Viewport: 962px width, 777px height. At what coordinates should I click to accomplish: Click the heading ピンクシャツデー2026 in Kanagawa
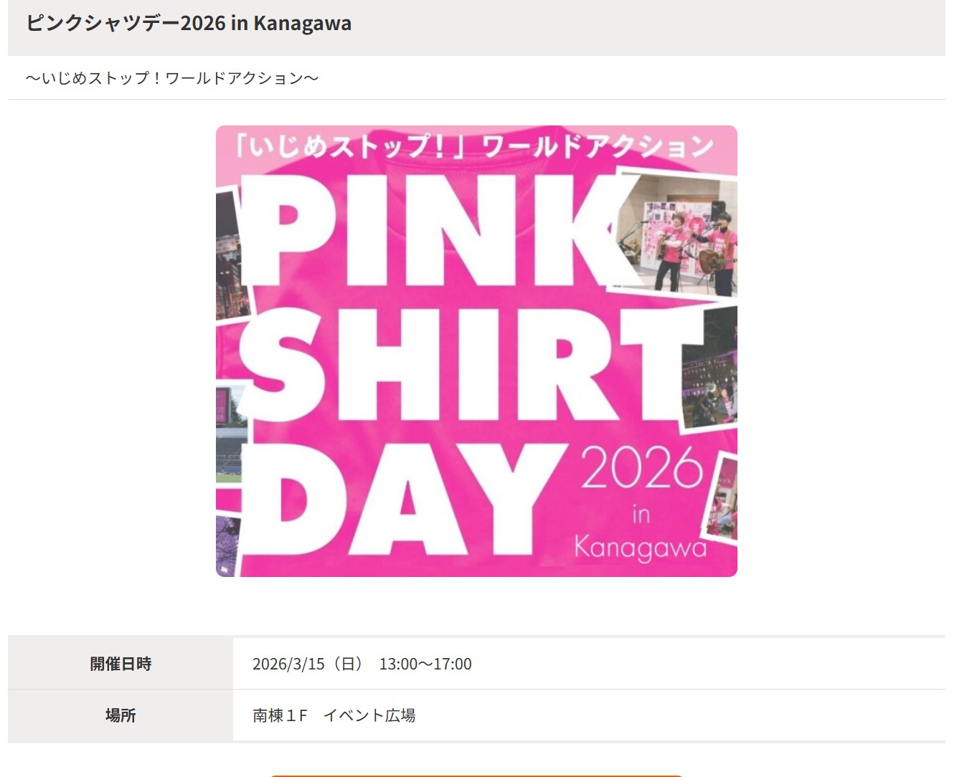pos(189,23)
